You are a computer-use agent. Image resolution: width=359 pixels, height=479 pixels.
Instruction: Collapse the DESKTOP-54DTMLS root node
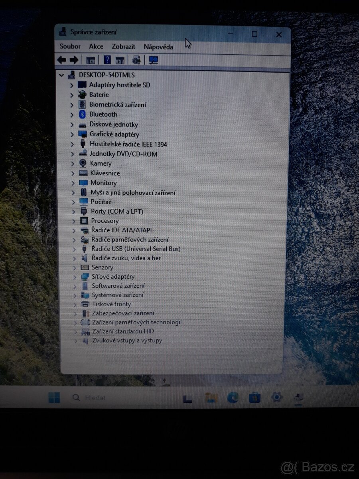[x=62, y=75]
